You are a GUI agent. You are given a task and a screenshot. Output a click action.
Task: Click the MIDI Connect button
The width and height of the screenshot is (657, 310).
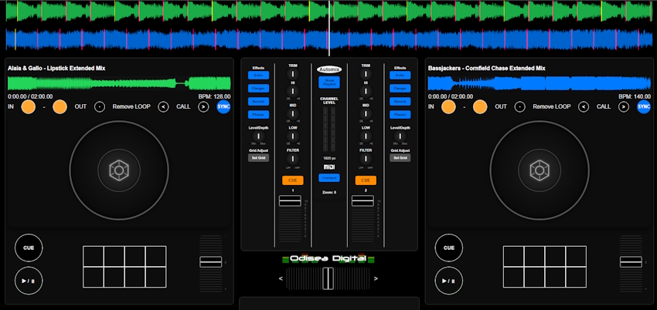coord(328,177)
